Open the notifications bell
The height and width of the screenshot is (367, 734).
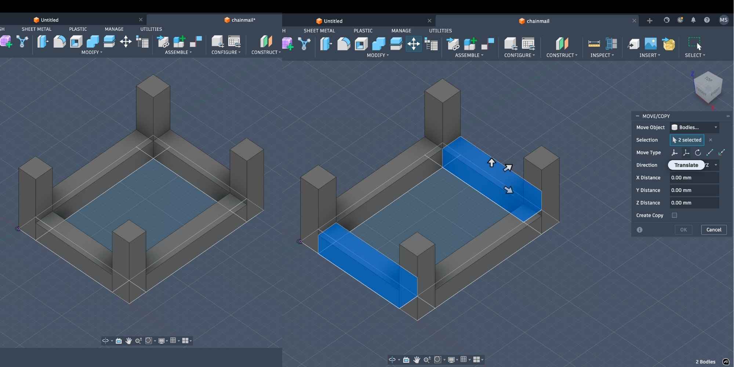pos(693,20)
